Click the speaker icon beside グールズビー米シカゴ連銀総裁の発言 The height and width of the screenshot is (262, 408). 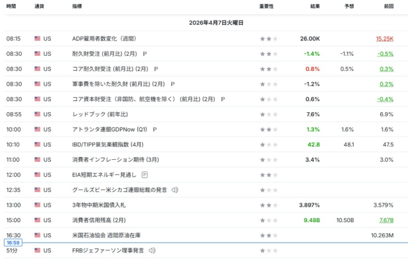175,190
